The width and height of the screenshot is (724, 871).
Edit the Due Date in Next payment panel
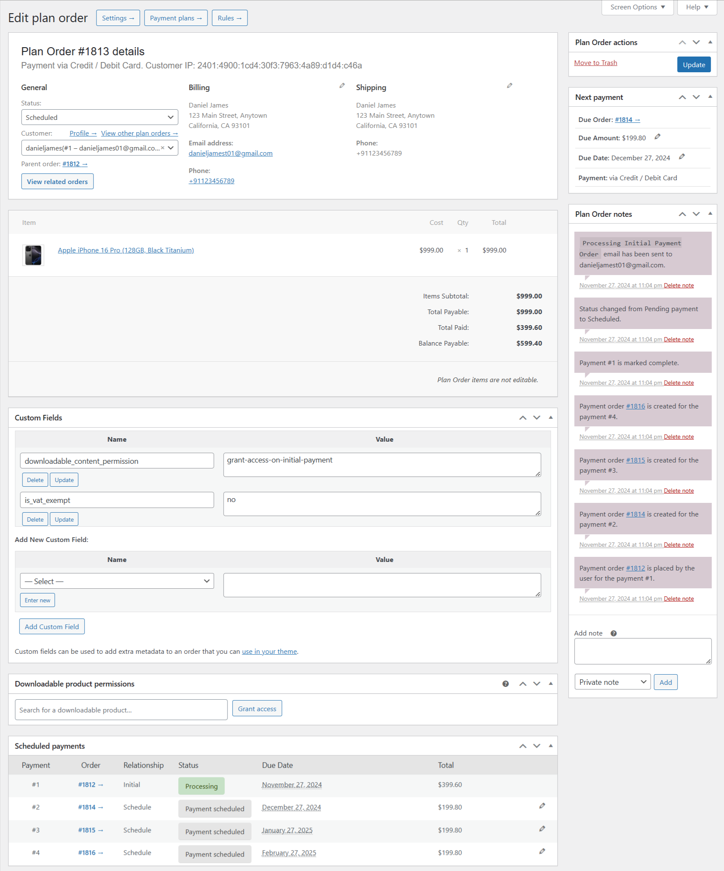tap(682, 156)
